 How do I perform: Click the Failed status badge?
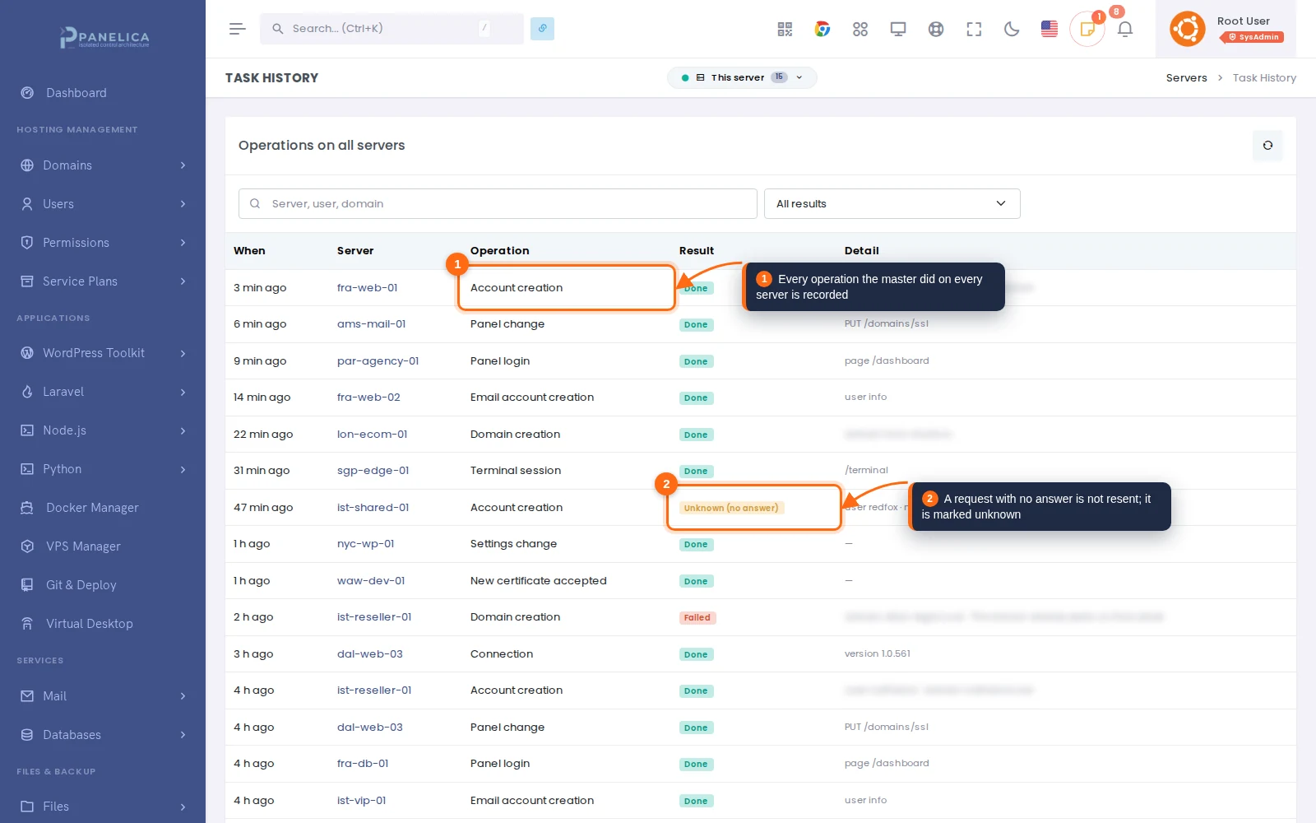pos(697,618)
